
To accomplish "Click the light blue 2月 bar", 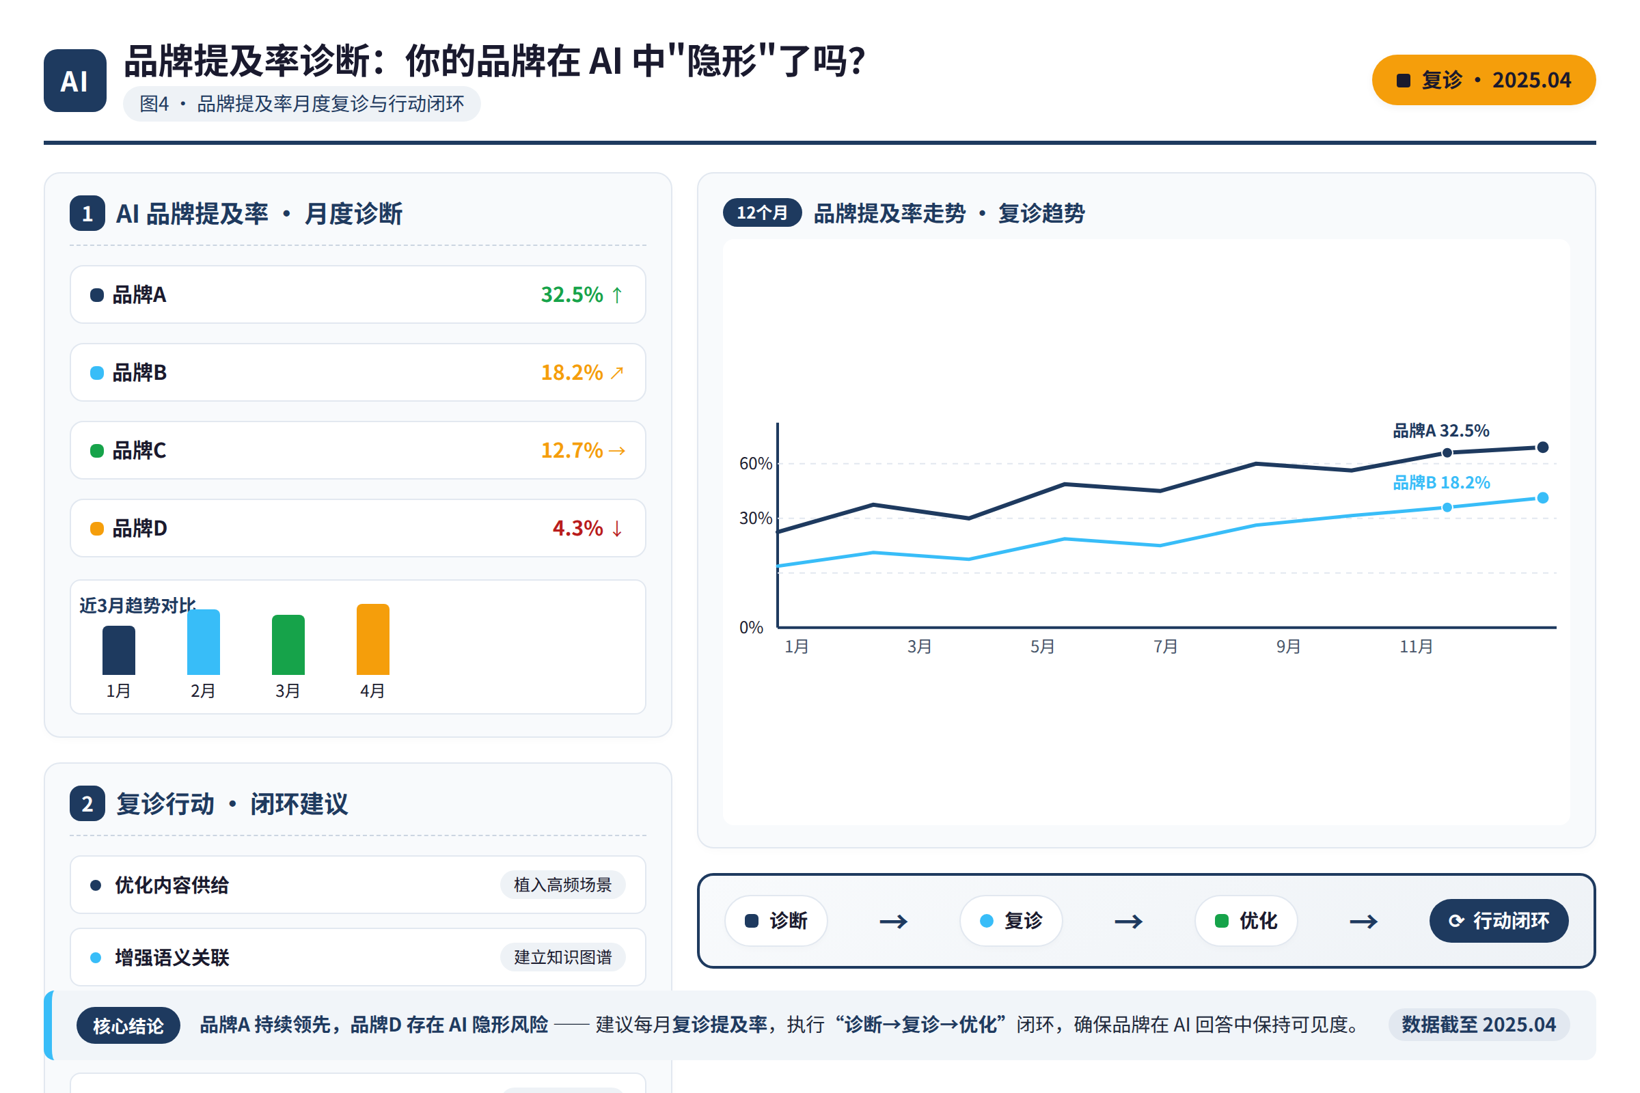I will [204, 642].
